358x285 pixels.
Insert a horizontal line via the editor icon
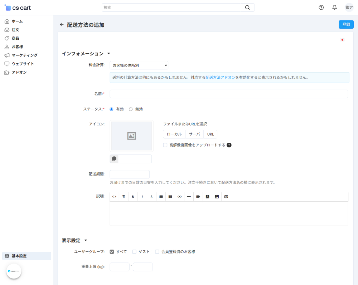189,197
